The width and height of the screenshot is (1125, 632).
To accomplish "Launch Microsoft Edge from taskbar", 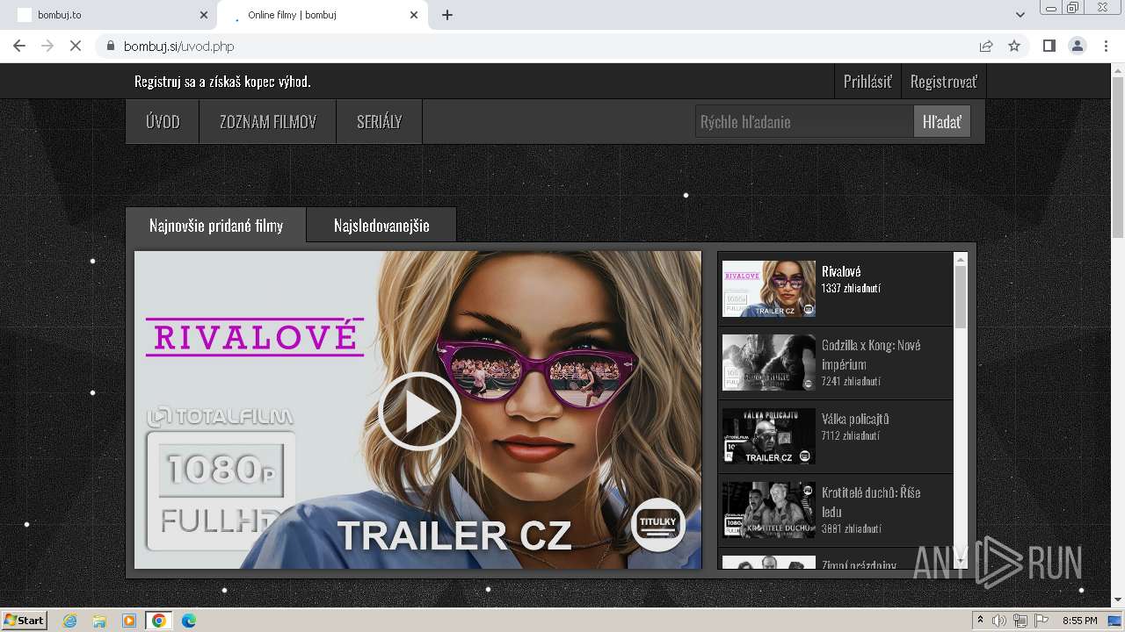I will 188,621.
